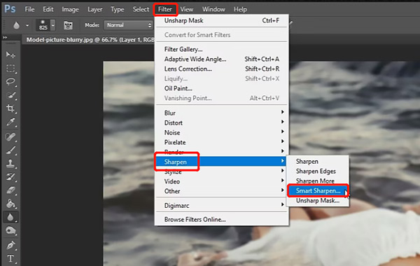The height and width of the screenshot is (266, 420).
Task: Click Browse Filters Online
Action: tap(221, 219)
